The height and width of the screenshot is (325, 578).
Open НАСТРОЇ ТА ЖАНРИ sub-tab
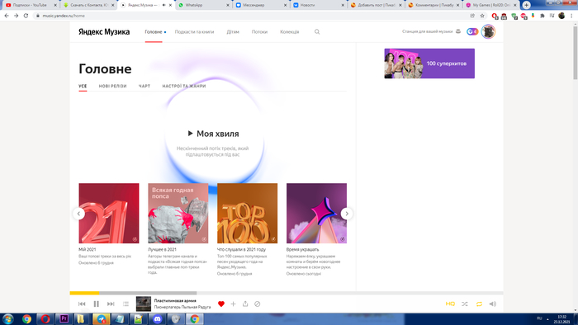click(x=184, y=86)
